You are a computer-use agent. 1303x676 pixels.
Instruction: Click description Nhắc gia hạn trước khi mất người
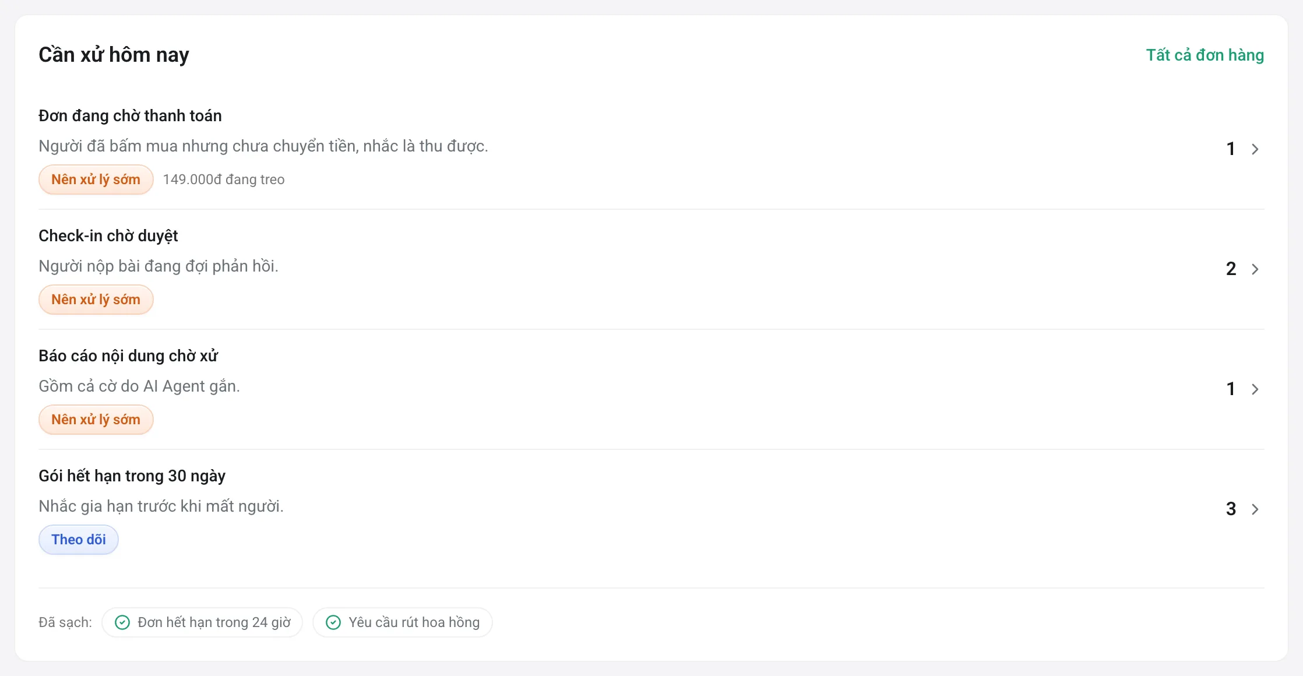[161, 506]
